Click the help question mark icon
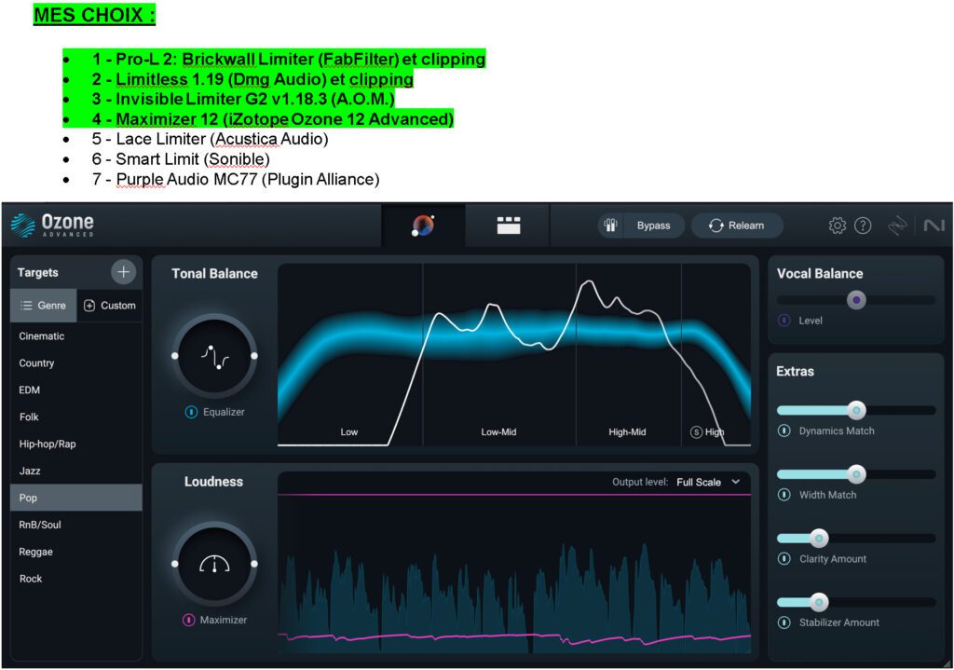The width and height of the screenshot is (954, 670). (863, 226)
